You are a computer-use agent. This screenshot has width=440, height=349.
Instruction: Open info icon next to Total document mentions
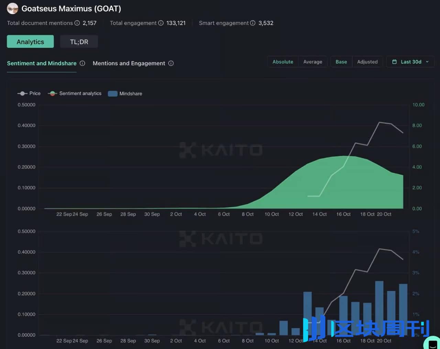click(77, 23)
